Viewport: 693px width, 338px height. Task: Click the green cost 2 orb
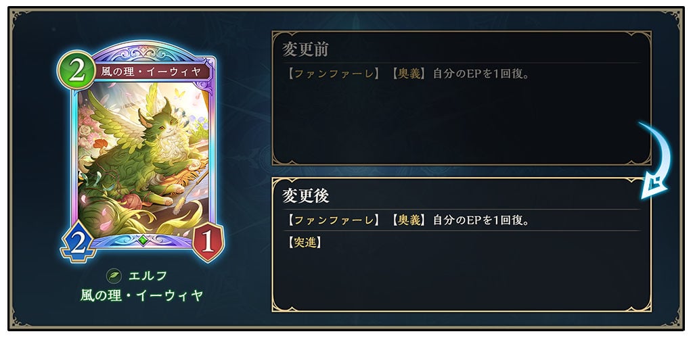click(76, 70)
